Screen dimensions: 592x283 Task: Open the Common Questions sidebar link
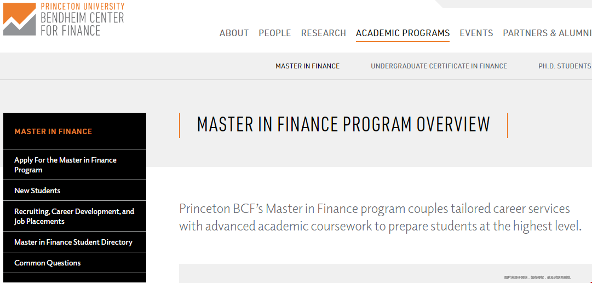click(75, 263)
